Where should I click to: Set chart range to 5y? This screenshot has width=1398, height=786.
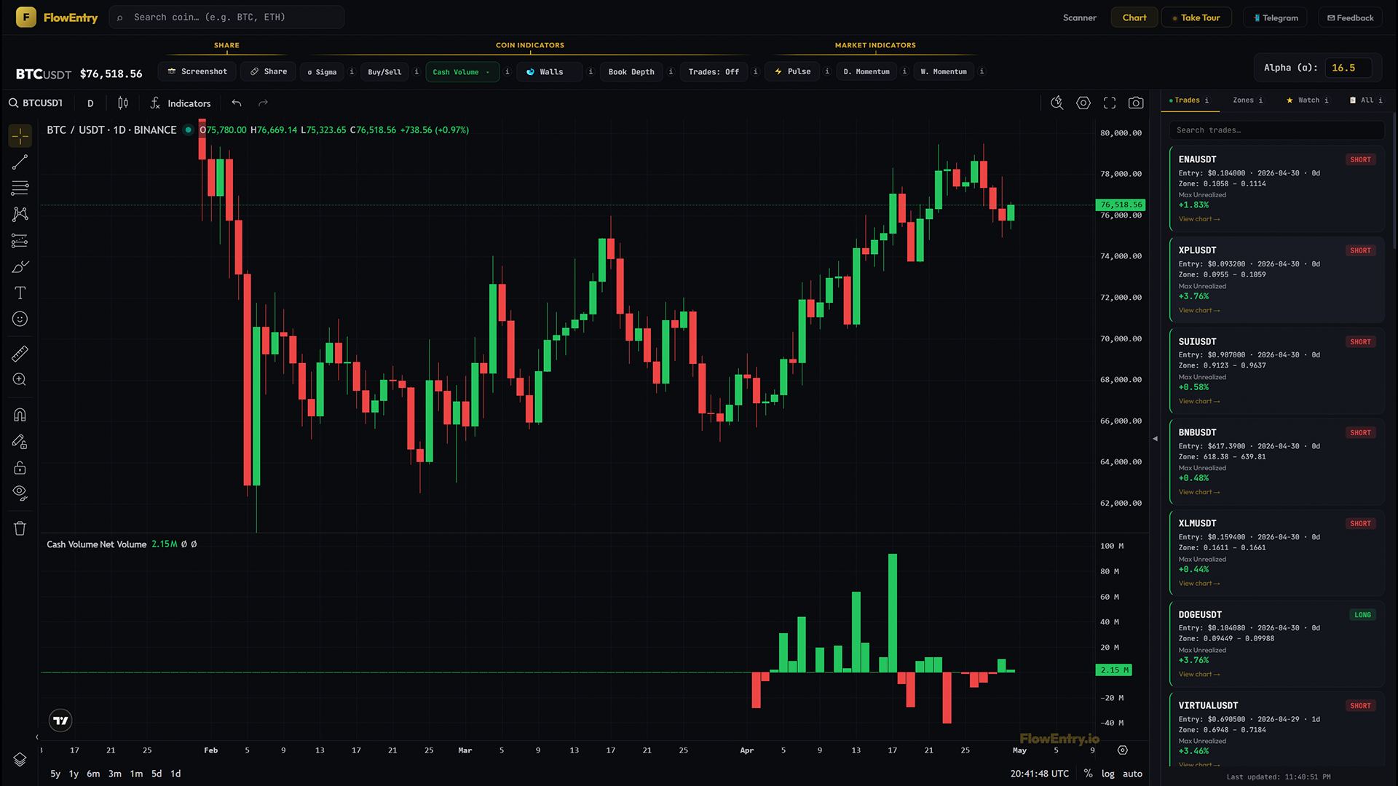pyautogui.click(x=55, y=774)
